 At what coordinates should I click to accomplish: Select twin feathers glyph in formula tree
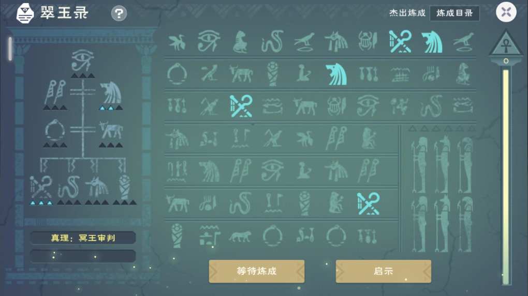[x=55, y=92]
